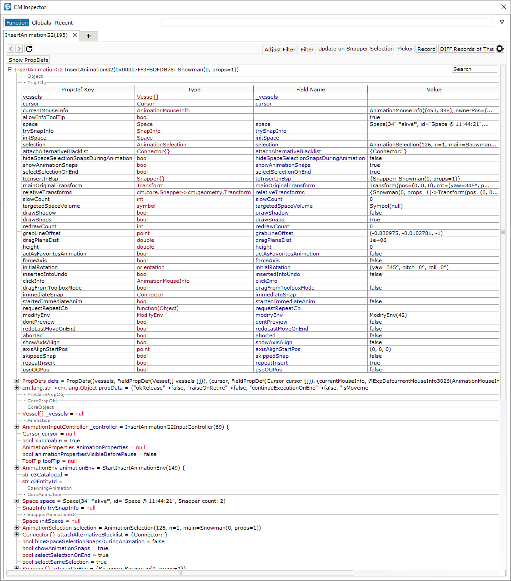The image size is (511, 581).
Task: Open the dropdown arrow beside the top search field
Action: (x=502, y=22)
